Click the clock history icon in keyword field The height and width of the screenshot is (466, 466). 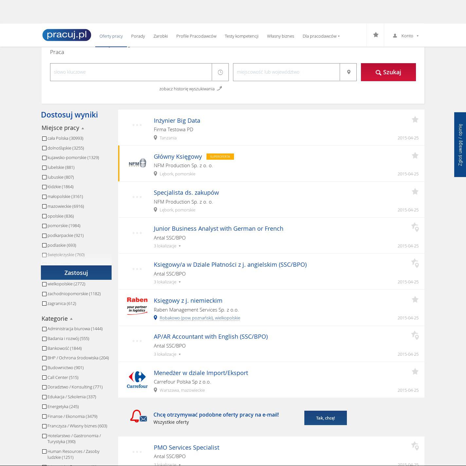220,72
